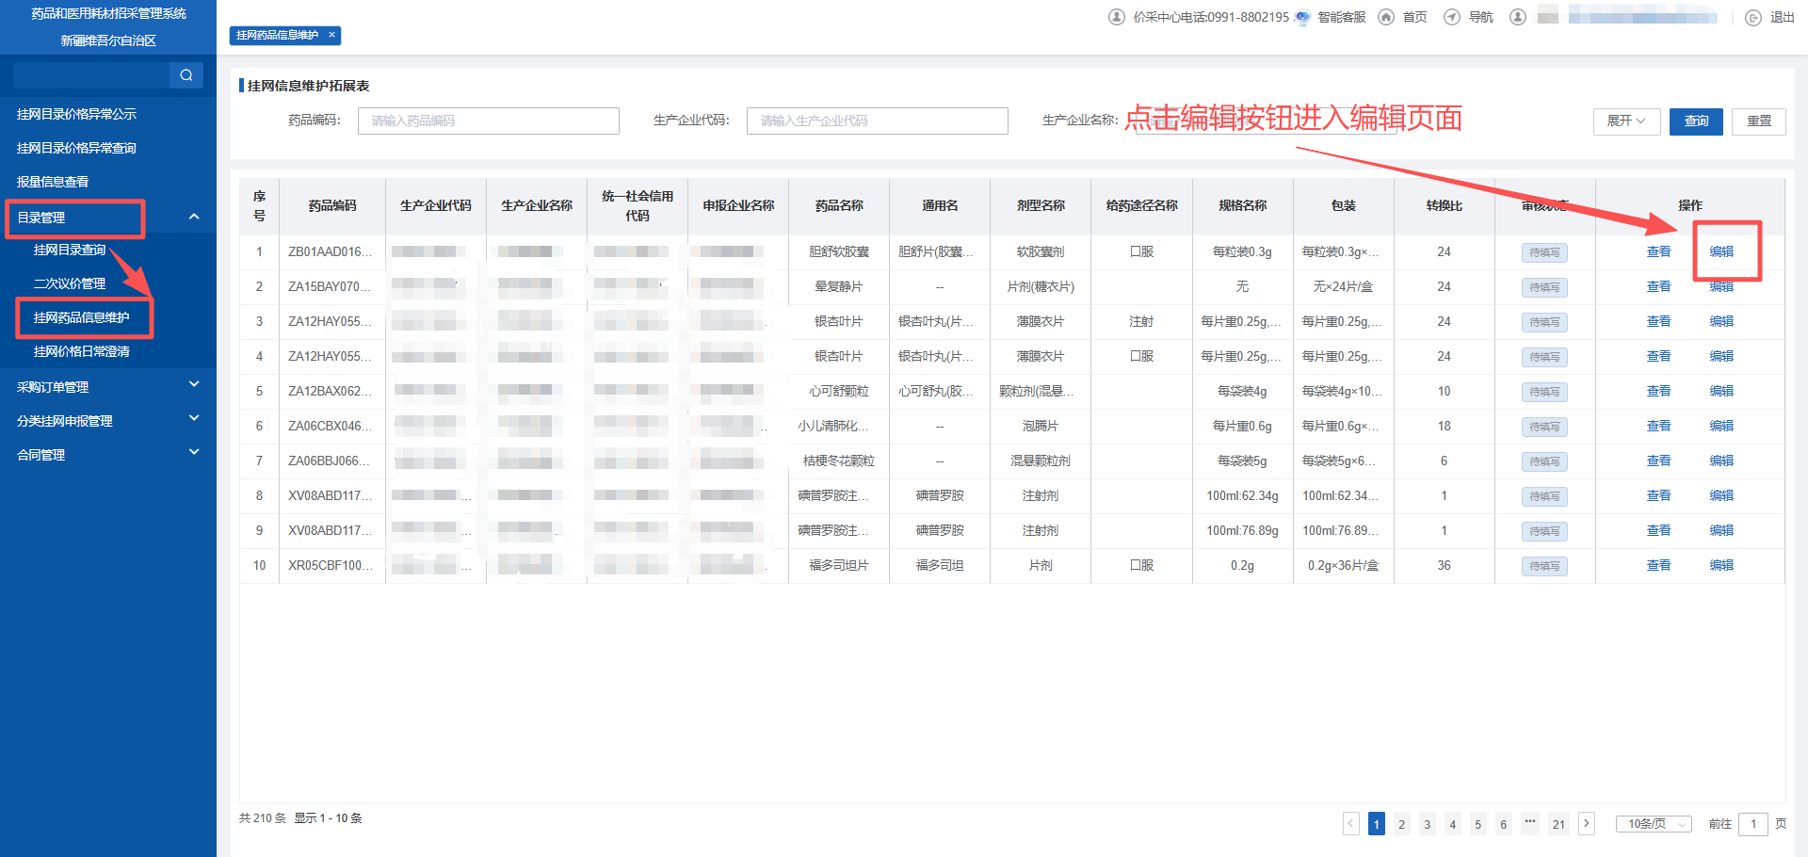Click the 导航 navigation compass icon

[1452, 17]
